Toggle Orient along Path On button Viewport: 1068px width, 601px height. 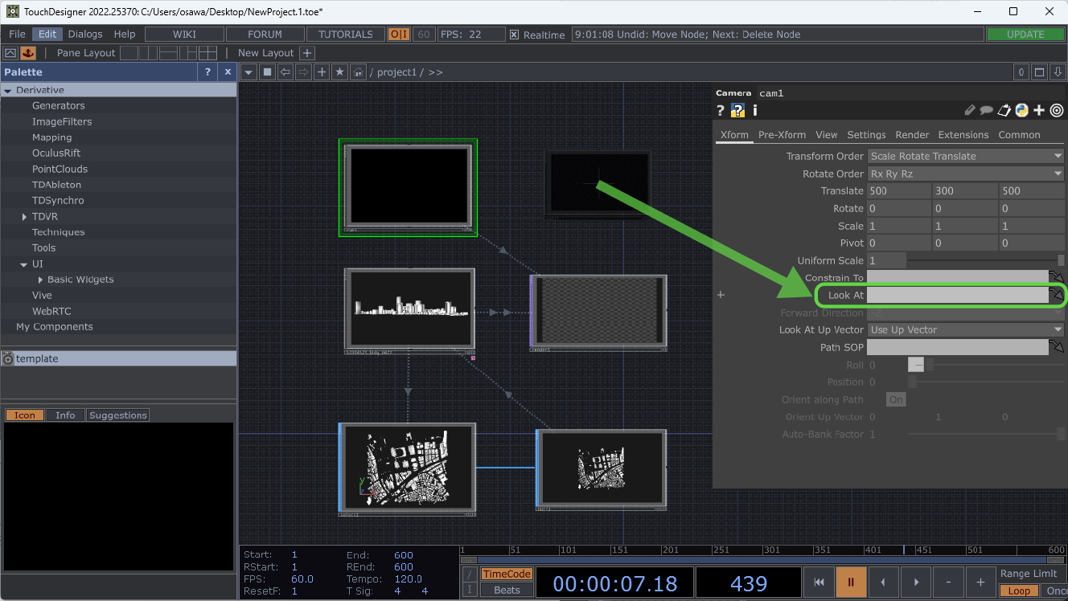click(x=896, y=399)
